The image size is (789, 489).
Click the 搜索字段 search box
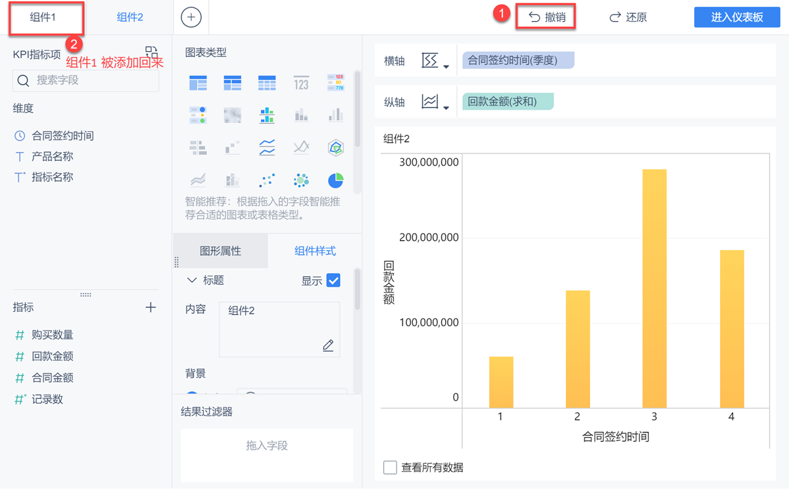point(85,80)
